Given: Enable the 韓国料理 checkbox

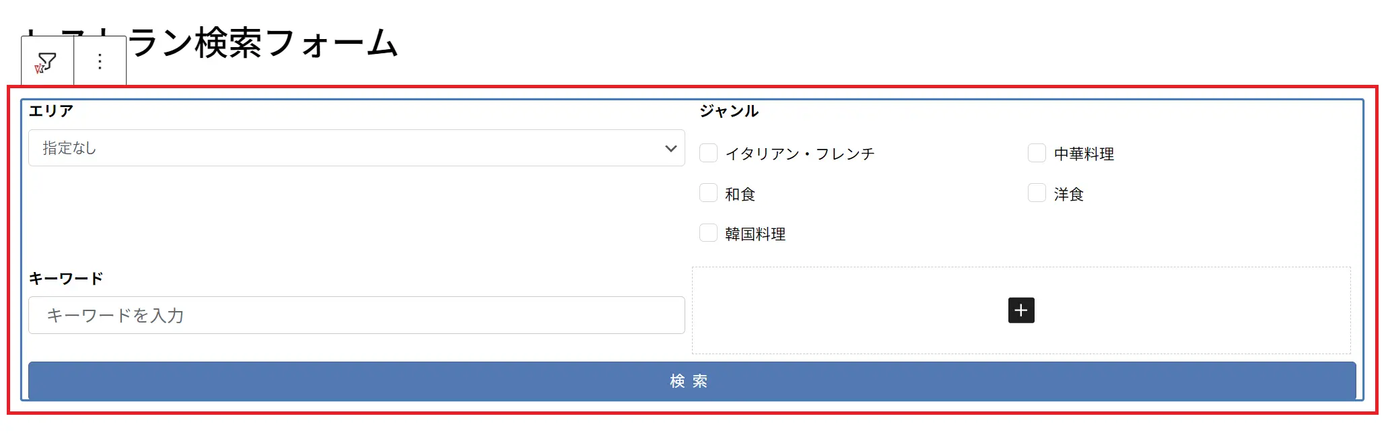Looking at the screenshot, I should pyautogui.click(x=708, y=233).
